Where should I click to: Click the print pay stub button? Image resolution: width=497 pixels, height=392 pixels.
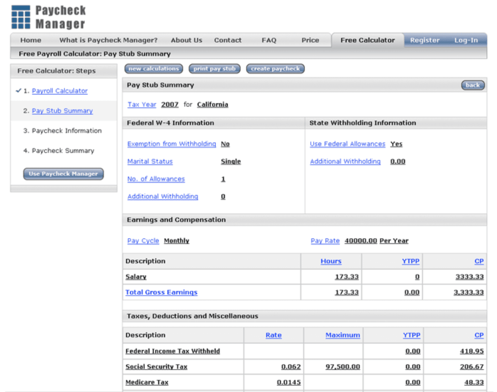coord(214,69)
